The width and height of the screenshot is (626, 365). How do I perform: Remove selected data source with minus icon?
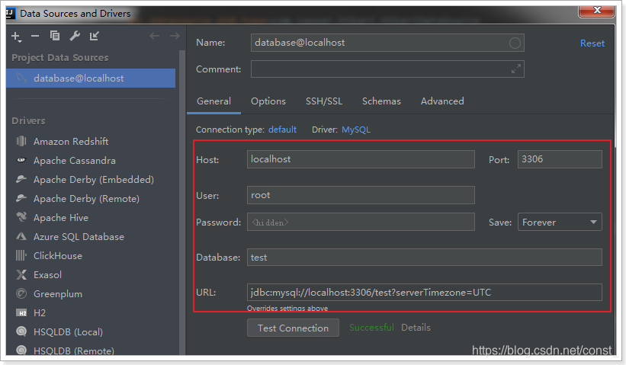point(35,37)
